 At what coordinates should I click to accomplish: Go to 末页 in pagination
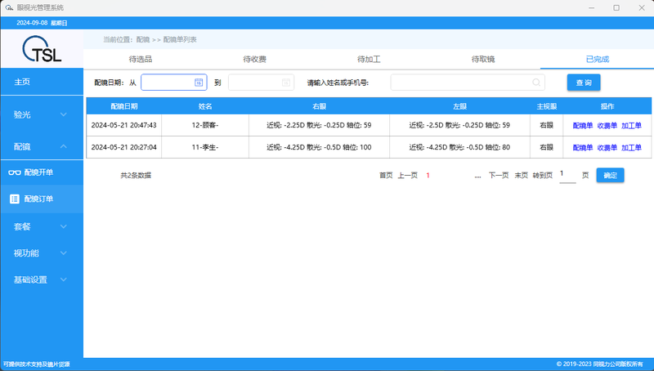[x=521, y=176]
